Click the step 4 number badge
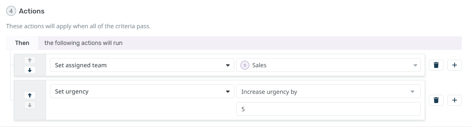The width and height of the screenshot is (471, 127). click(11, 11)
